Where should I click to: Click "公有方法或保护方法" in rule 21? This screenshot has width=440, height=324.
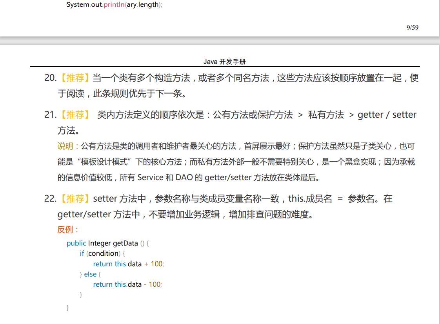(x=253, y=115)
